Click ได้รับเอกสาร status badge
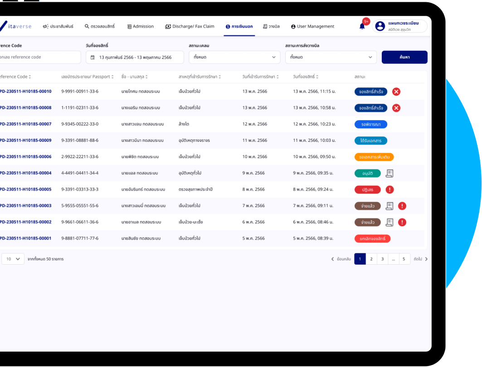This screenshot has height=367, width=482. [x=371, y=140]
